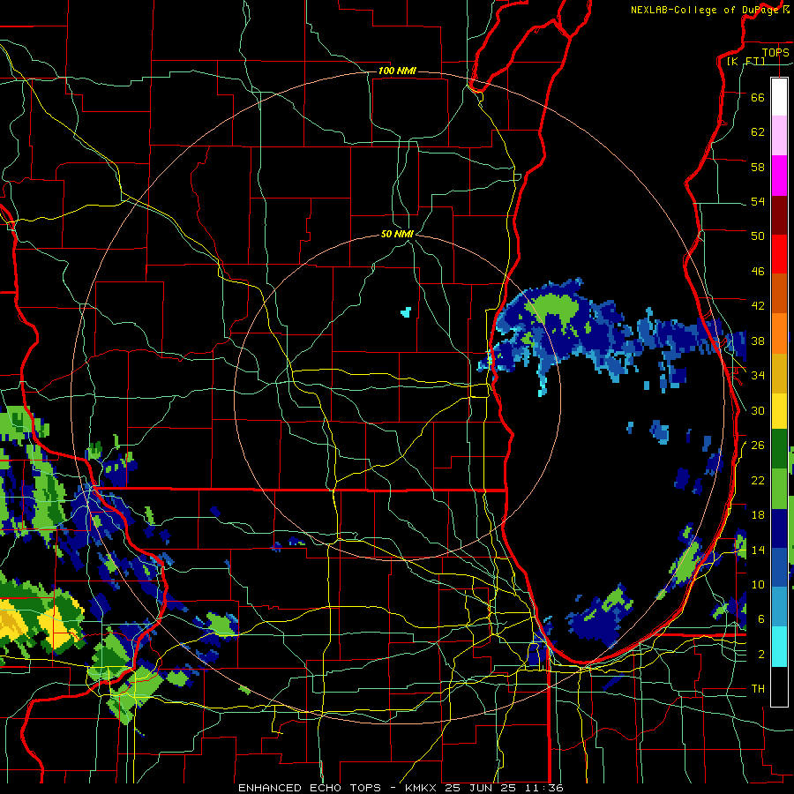Click the '50 NMI' range ring label
Image resolution: width=794 pixels, height=794 pixels.
[x=397, y=234]
